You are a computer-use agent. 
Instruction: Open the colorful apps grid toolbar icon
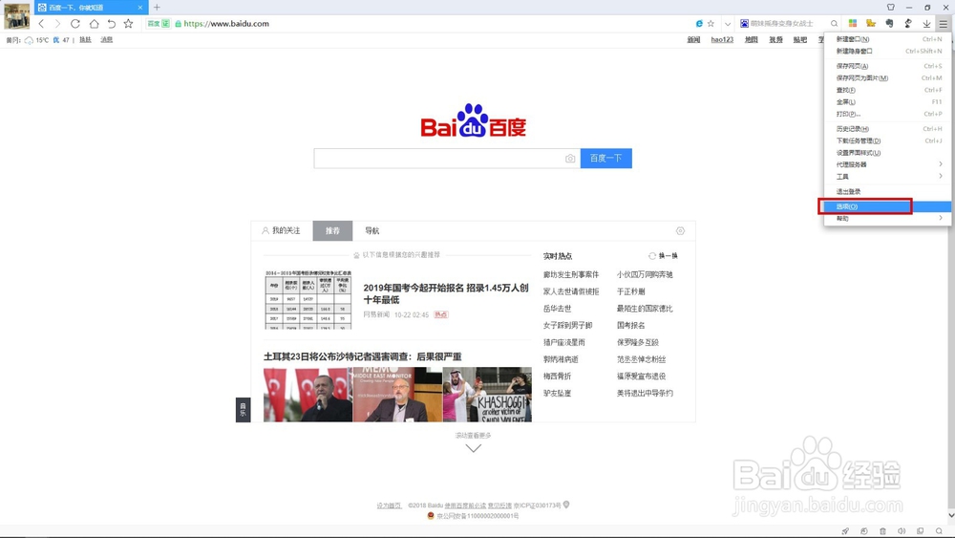(x=853, y=23)
